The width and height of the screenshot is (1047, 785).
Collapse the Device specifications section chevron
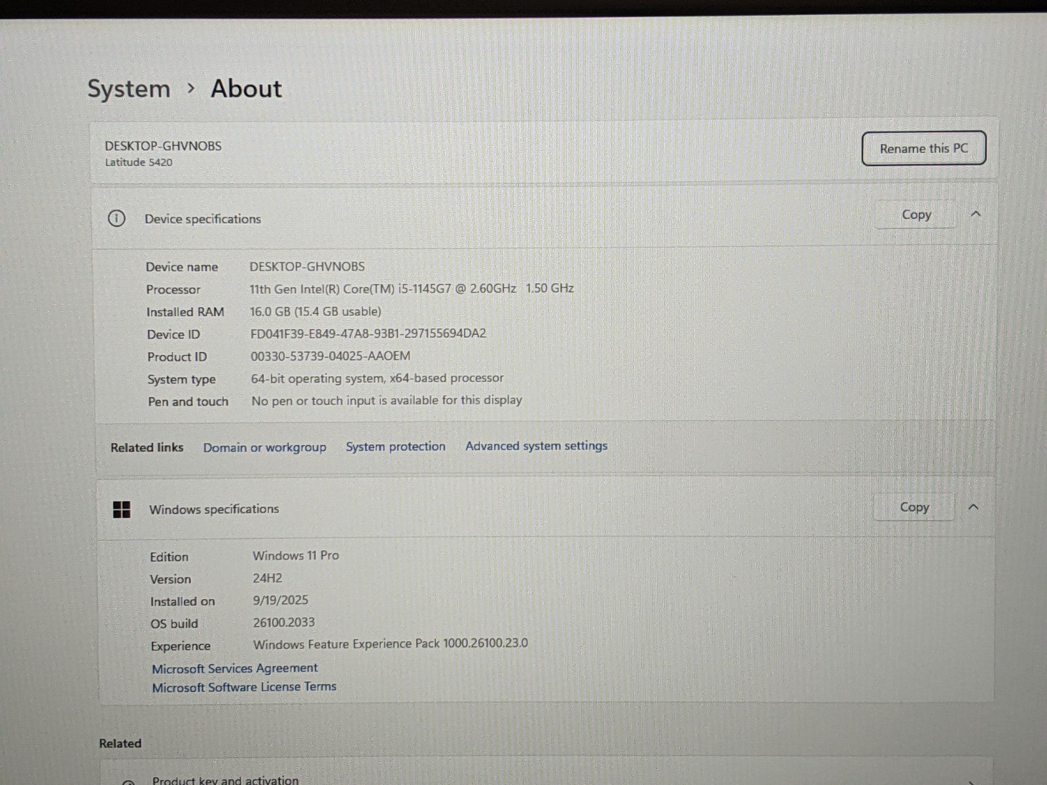pos(976,214)
